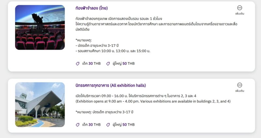This screenshot has height=138, width=261.
Task: Click the exhibition halls child ticket age 3-17 note
Action: point(104,112)
